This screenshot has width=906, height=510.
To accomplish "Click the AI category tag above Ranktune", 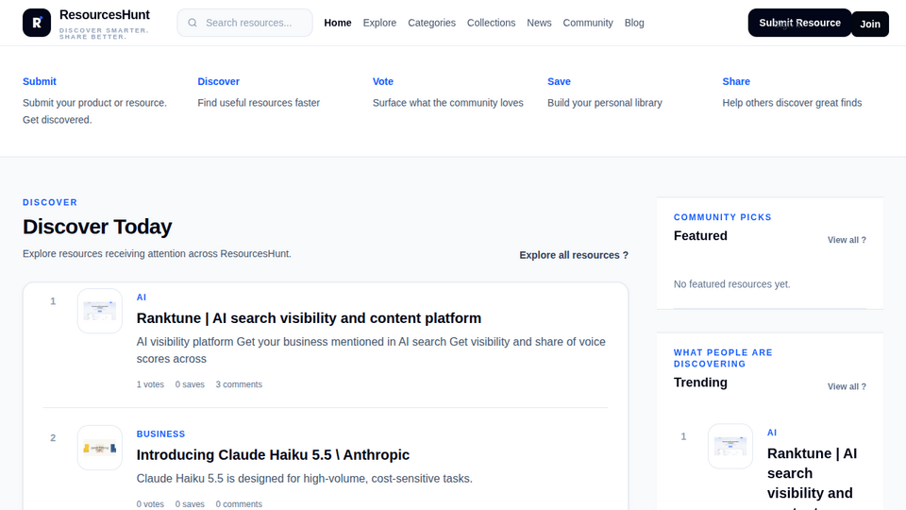I will point(141,297).
